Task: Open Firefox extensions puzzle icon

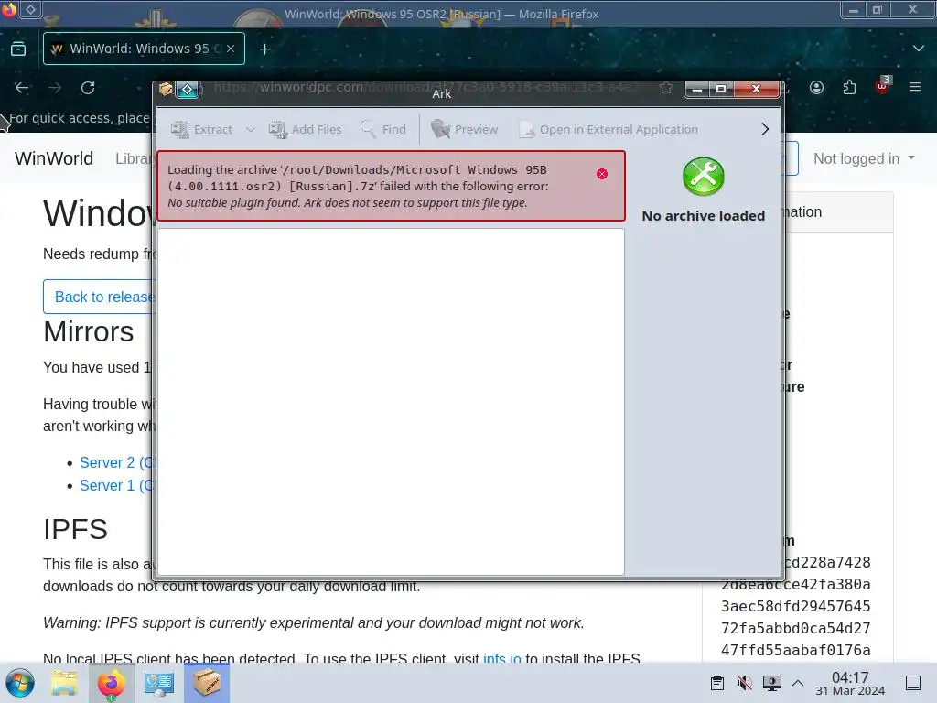Action: [x=849, y=88]
